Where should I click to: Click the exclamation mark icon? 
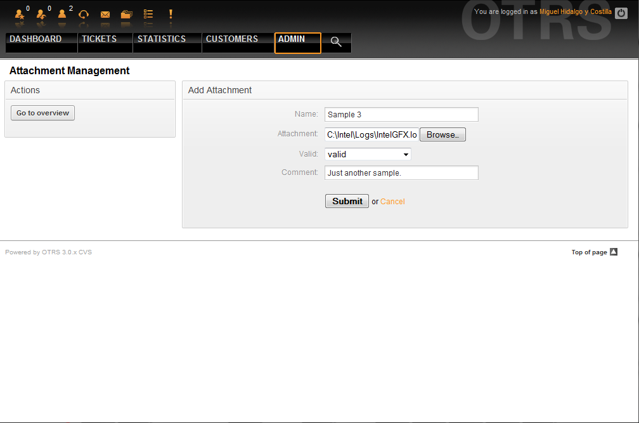coord(170,14)
